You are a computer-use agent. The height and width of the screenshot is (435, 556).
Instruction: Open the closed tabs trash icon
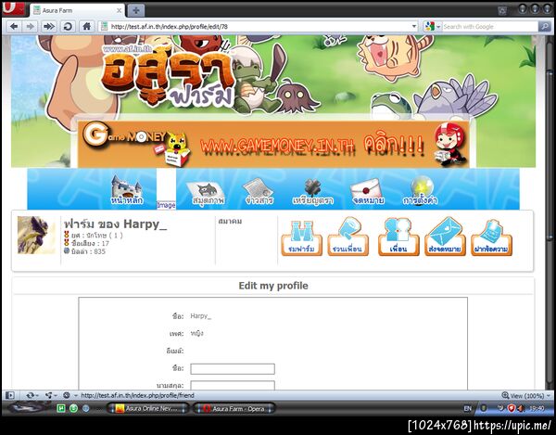click(x=502, y=10)
